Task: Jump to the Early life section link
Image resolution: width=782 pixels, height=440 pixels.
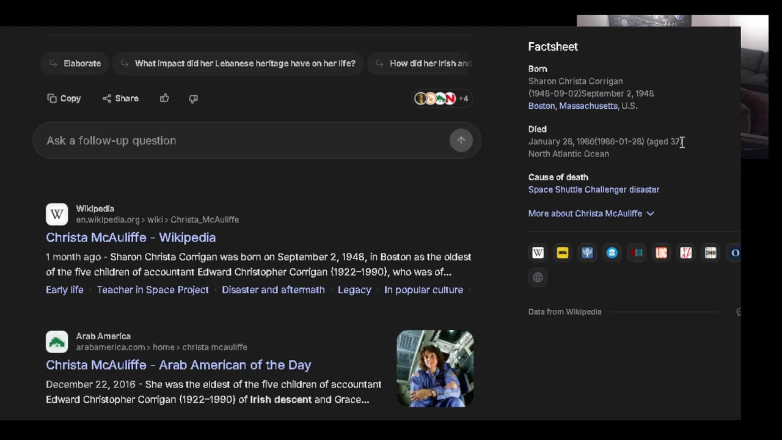Action: pyautogui.click(x=65, y=290)
